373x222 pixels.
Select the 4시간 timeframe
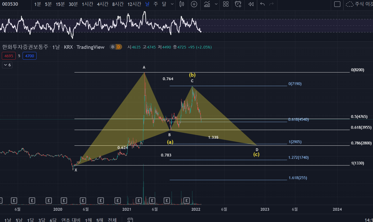103,4
